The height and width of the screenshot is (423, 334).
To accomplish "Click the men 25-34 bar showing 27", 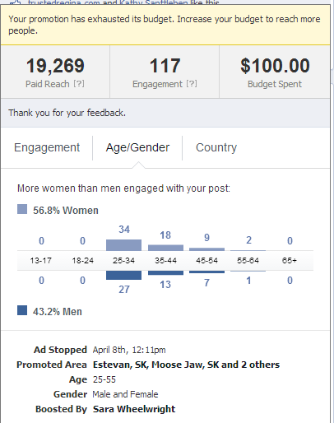I will point(123,275).
